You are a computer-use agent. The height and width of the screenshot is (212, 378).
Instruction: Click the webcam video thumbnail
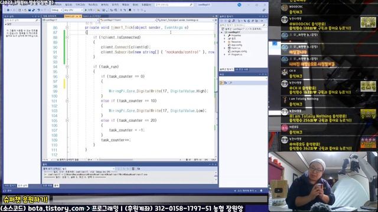323,181
